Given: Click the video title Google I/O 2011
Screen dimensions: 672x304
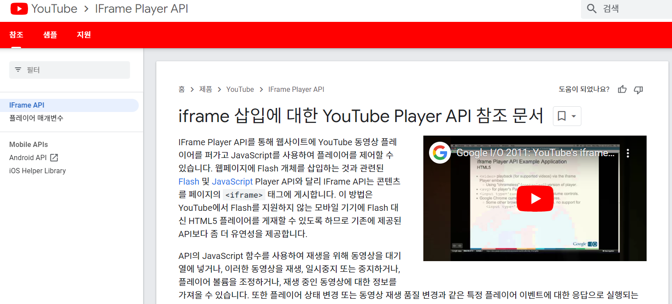Looking at the screenshot, I should 535,153.
